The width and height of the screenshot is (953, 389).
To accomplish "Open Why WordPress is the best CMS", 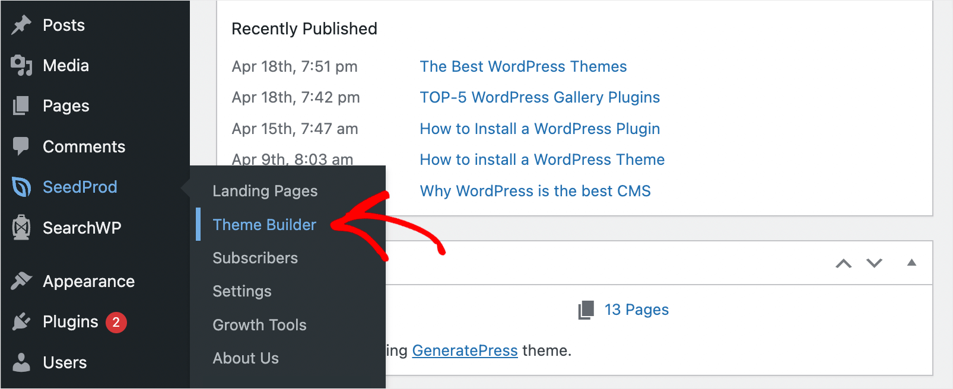I will tap(535, 191).
